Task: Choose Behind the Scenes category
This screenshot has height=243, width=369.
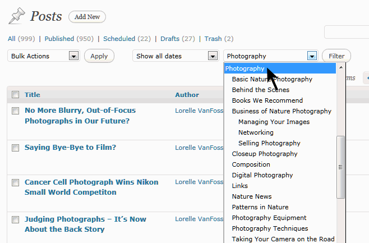Action: coord(260,90)
